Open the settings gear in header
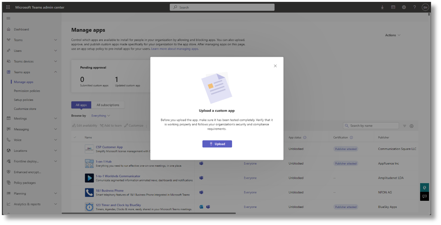This screenshot has height=225, width=441. pos(404,7)
